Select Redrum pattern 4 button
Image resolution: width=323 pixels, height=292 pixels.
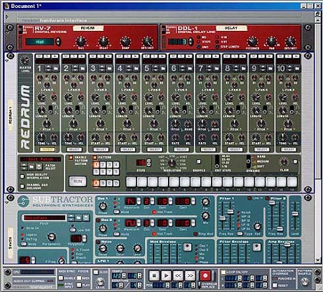[x=116, y=165]
